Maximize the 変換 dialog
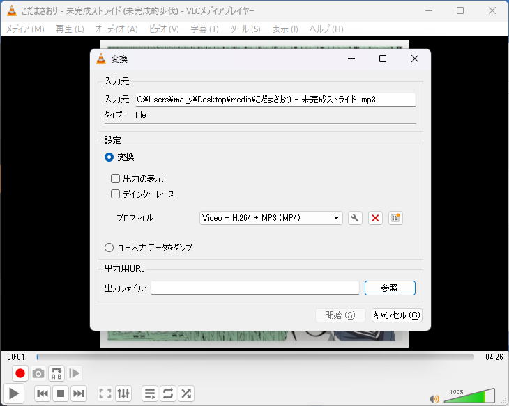The width and height of the screenshot is (509, 406). pyautogui.click(x=383, y=58)
